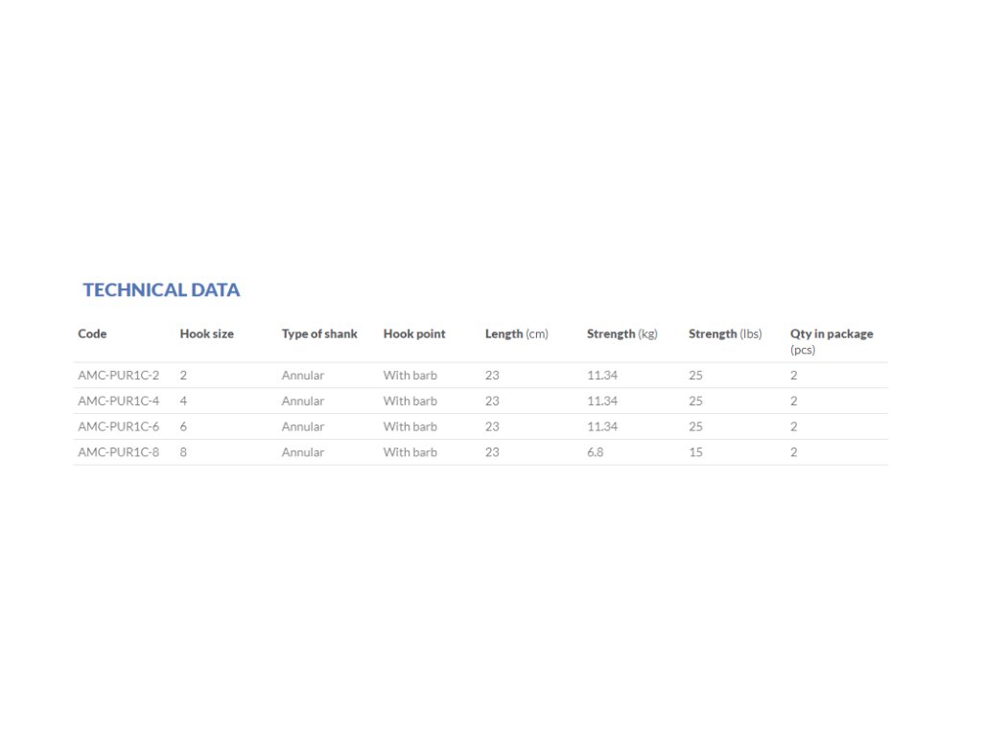Screen dimensions: 982x736
Task: Select the AMC-PUR1C-2 code cell
Action: (x=118, y=375)
